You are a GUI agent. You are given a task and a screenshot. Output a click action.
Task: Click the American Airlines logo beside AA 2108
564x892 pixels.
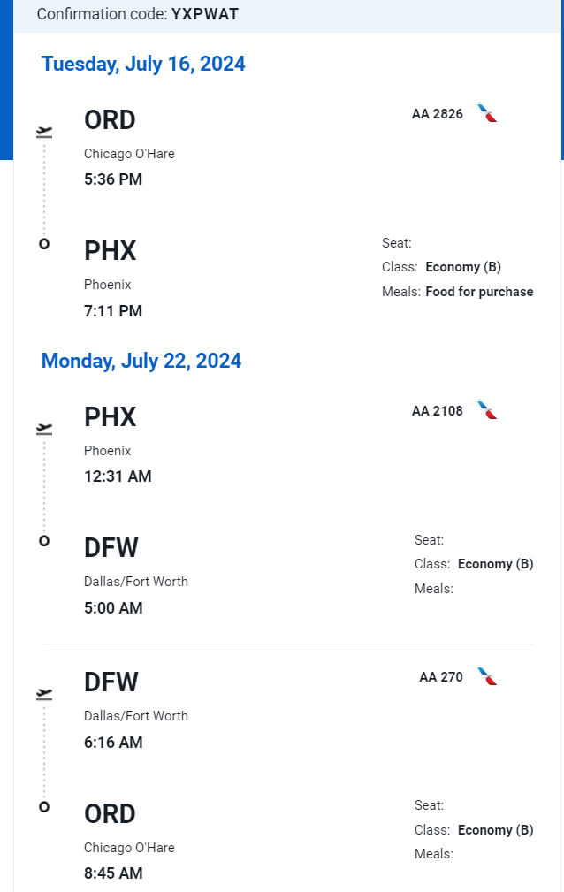(487, 410)
